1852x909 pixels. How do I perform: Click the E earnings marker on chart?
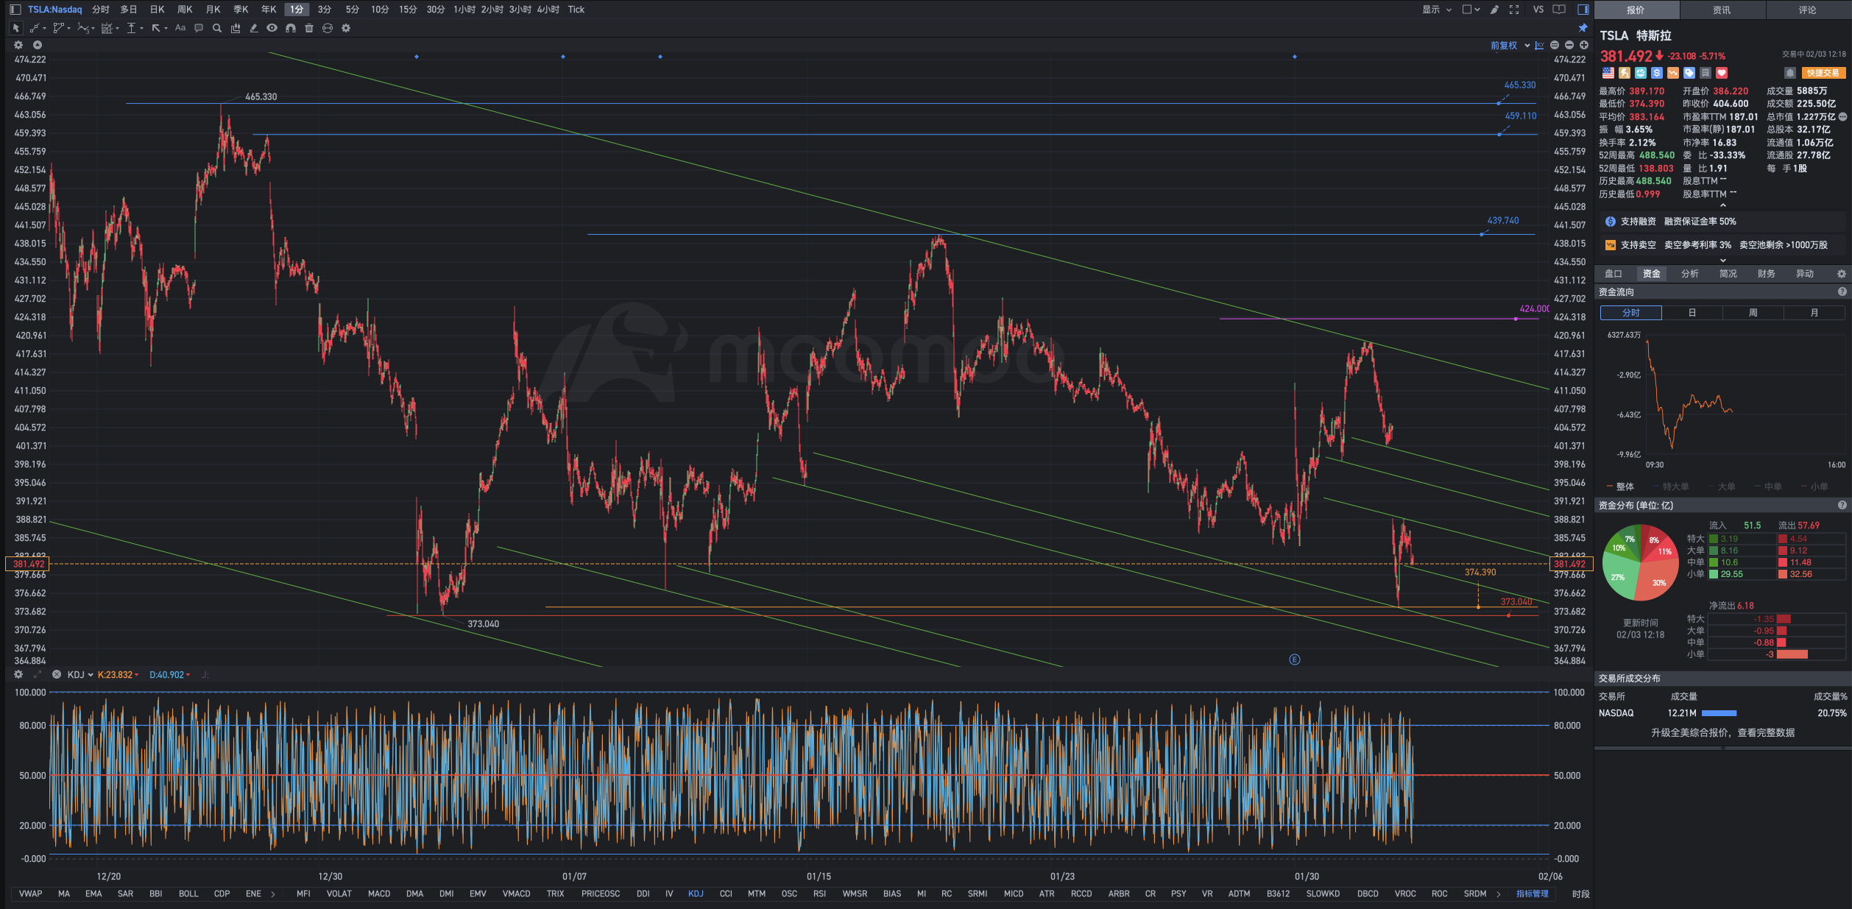[1295, 659]
